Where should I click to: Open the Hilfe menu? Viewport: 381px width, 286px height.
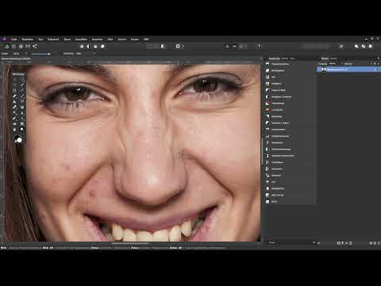click(146, 39)
